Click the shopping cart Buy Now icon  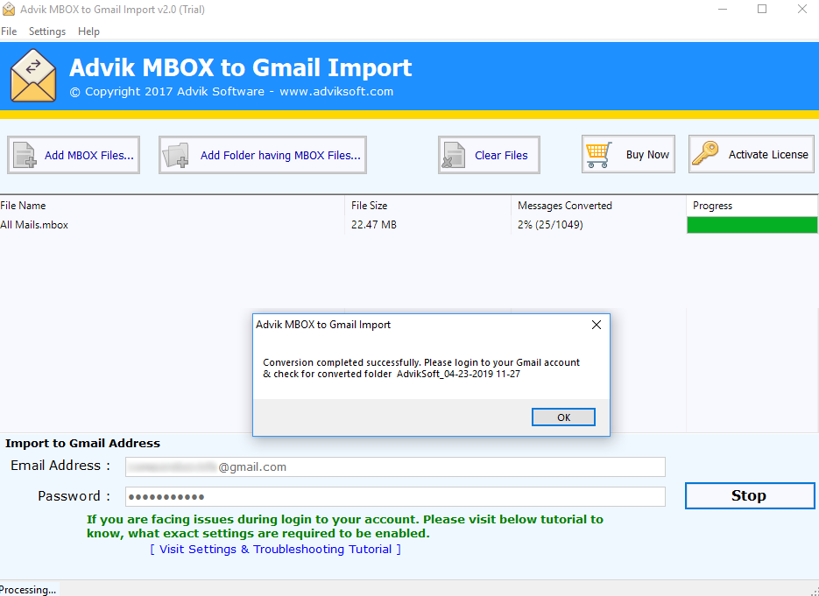[x=600, y=154]
